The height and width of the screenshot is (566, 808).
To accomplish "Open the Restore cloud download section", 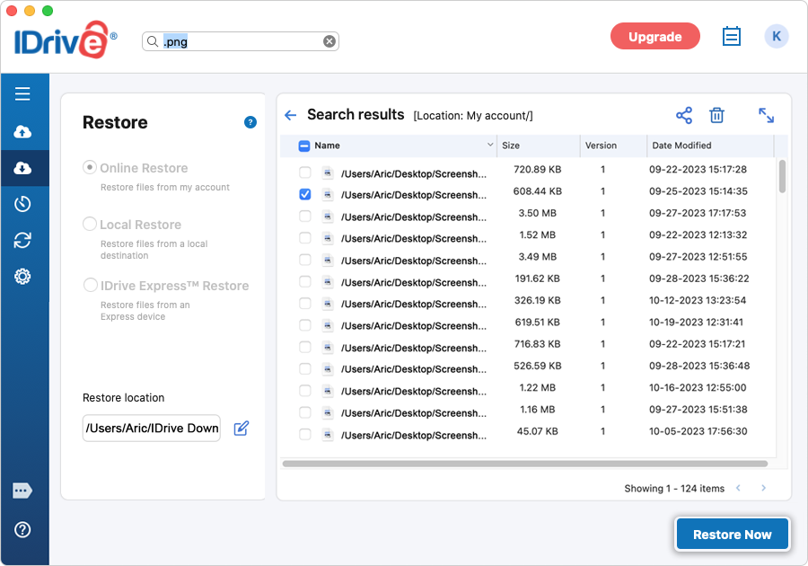I will pyautogui.click(x=22, y=168).
